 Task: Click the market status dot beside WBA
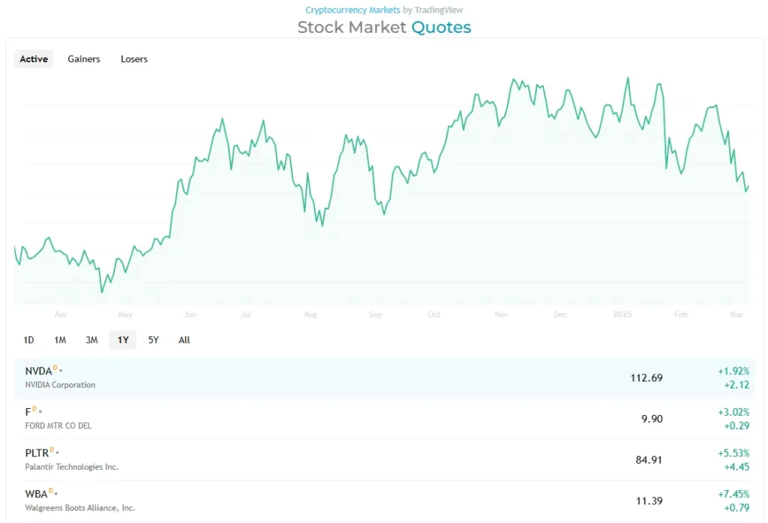tap(57, 493)
